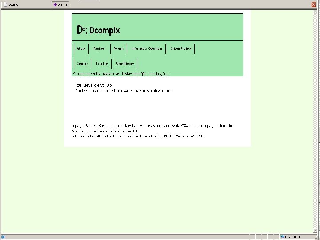
Task: Open other copyright information link
Action: 214,126
